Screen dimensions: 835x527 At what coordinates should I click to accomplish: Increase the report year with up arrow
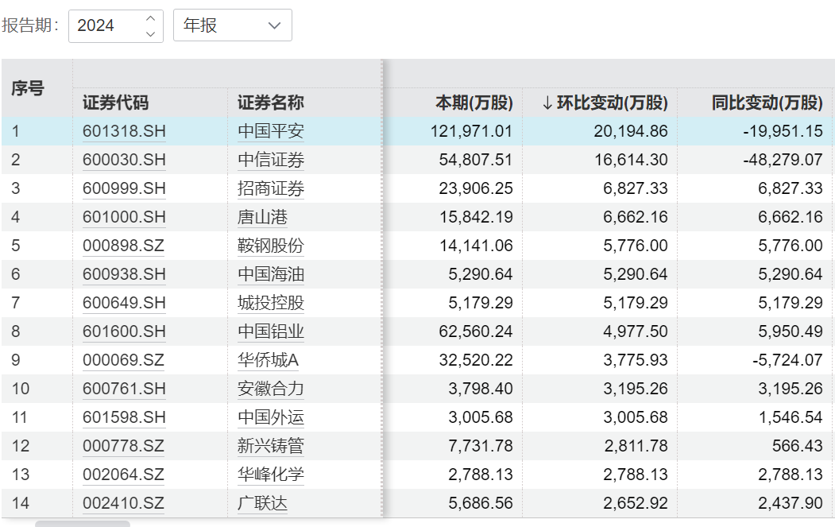[x=151, y=17]
